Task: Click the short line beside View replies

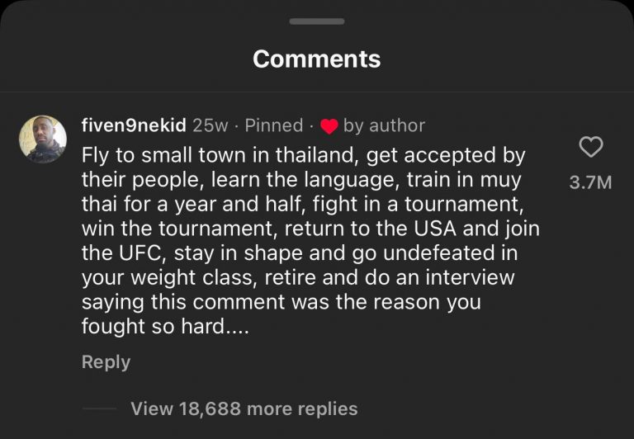Action: tap(100, 409)
